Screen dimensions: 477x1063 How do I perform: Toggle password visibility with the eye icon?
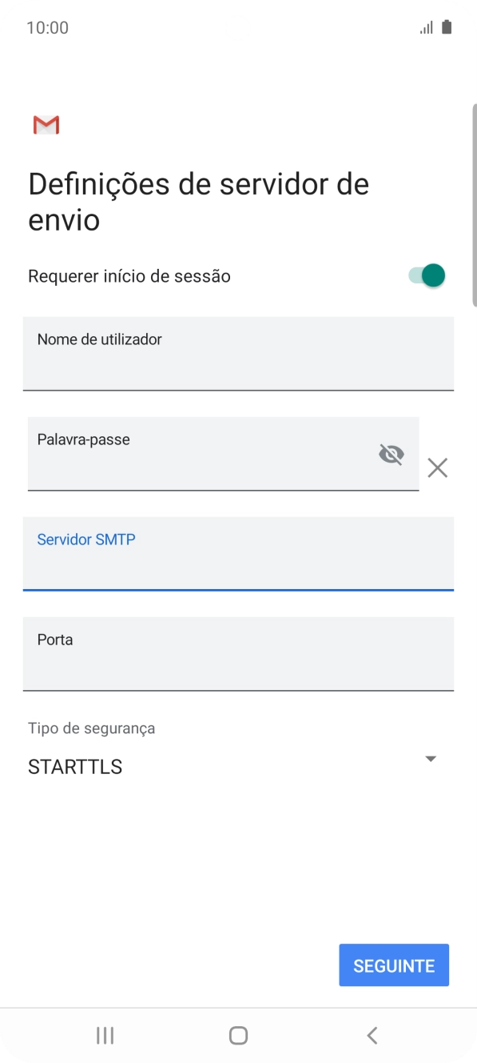pyautogui.click(x=391, y=454)
